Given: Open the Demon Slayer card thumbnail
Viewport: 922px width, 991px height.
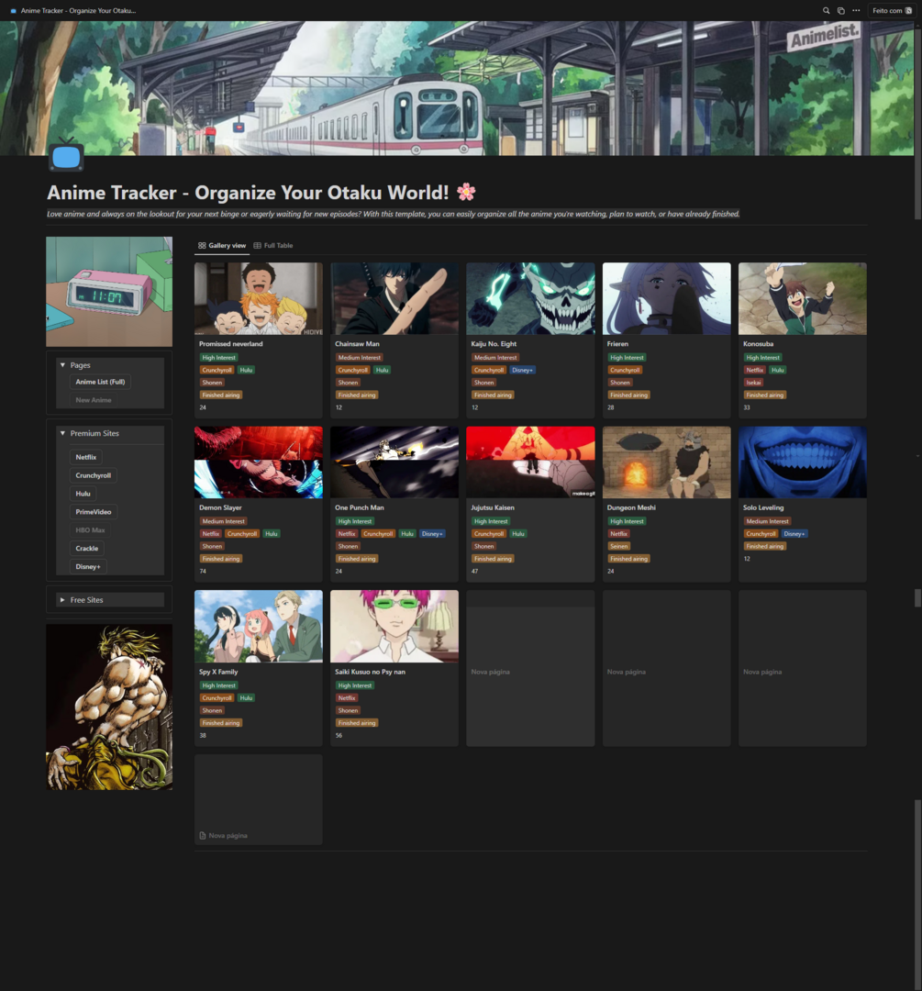Looking at the screenshot, I should 259,462.
